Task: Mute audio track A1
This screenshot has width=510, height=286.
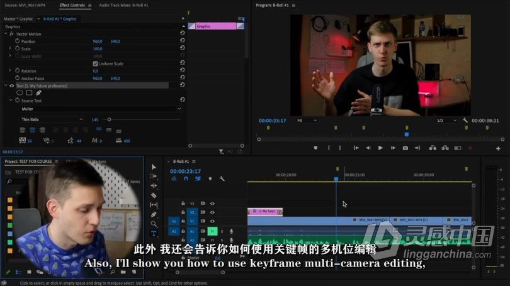Action: coord(212,231)
